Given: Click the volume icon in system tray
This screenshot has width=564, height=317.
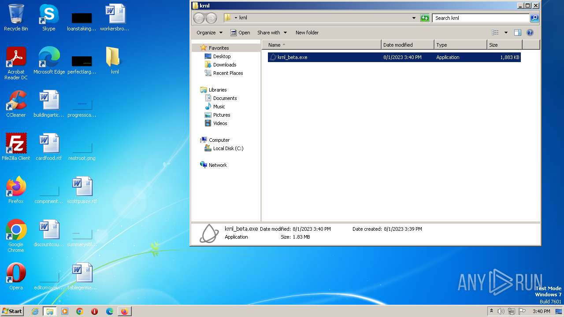Looking at the screenshot, I should (501, 311).
